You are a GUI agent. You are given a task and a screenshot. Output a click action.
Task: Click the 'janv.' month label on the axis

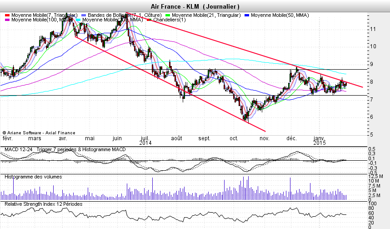coord(319,138)
